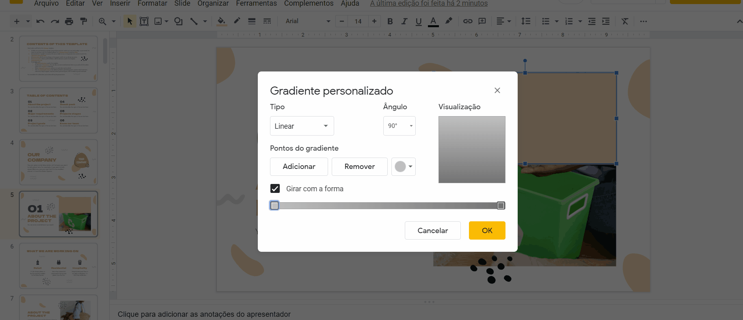This screenshot has height=320, width=743.
Task: Select the left gradient stop handle
Action: point(274,205)
